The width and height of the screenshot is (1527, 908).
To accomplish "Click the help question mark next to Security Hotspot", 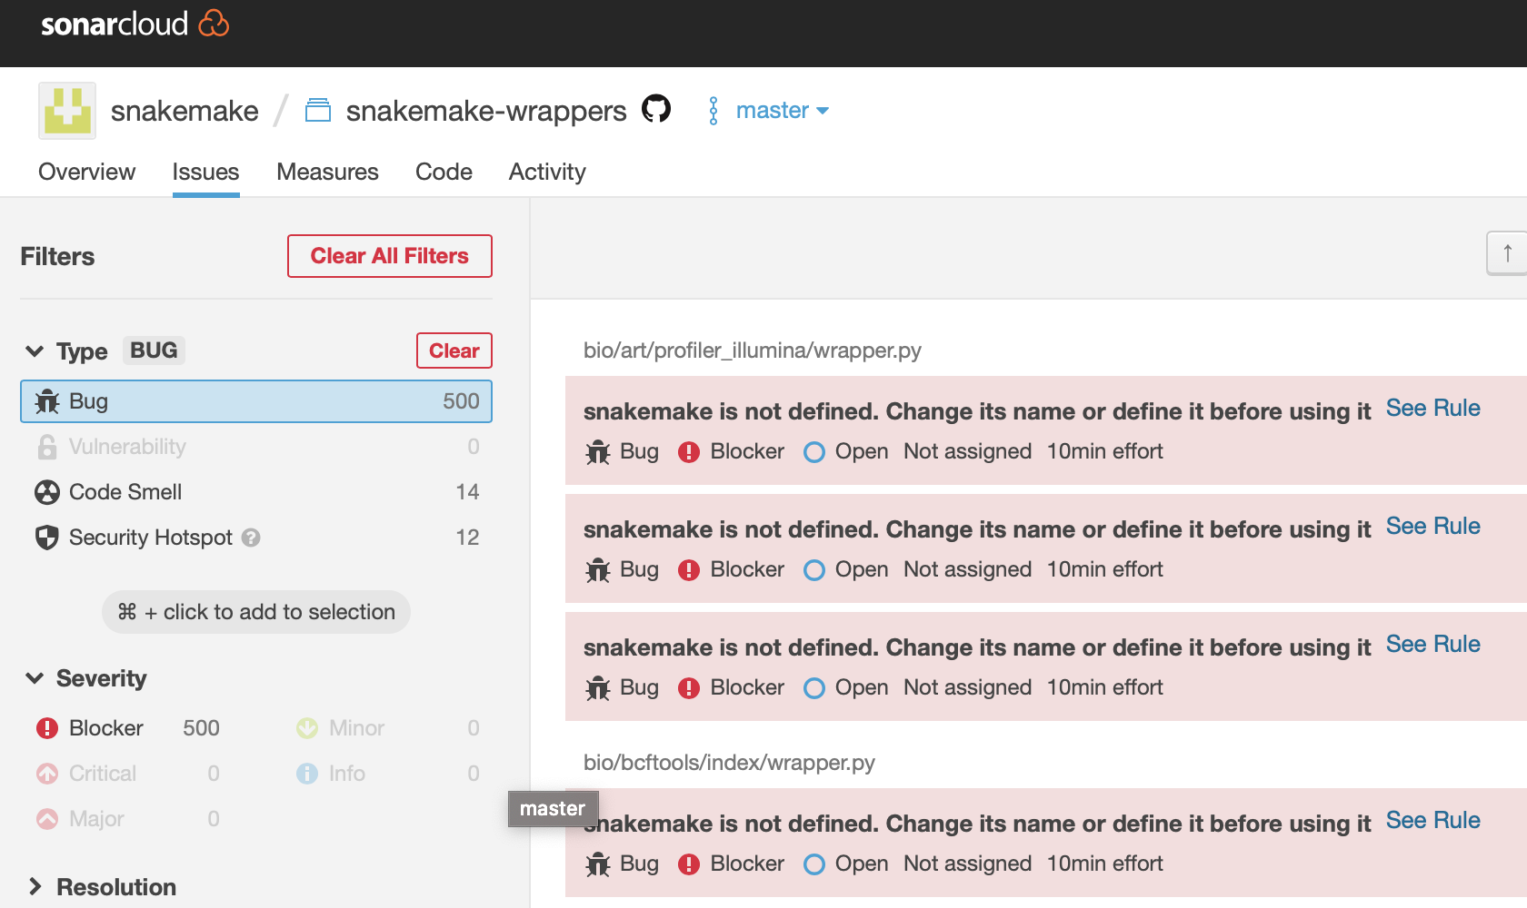I will coord(252,538).
